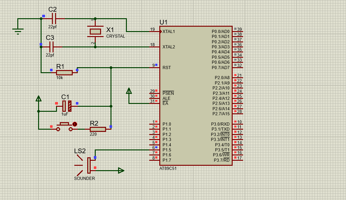This screenshot has width=346, height=200.
Task: Select the power terminal arrow above C1
Action: tap(39, 99)
